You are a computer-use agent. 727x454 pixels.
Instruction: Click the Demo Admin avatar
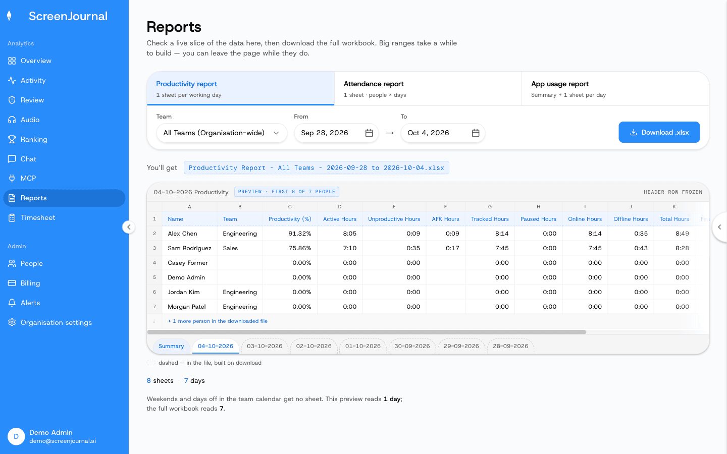[x=16, y=437]
